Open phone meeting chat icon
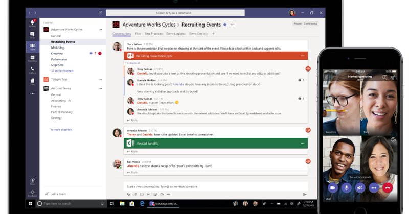 coord(384,78)
